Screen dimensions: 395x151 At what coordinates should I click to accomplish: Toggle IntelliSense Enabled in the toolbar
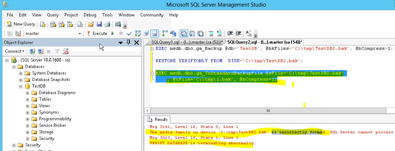[154, 34]
